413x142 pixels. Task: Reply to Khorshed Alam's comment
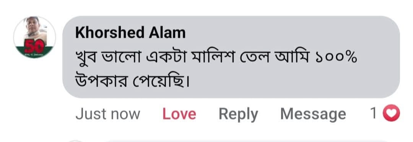tap(238, 115)
